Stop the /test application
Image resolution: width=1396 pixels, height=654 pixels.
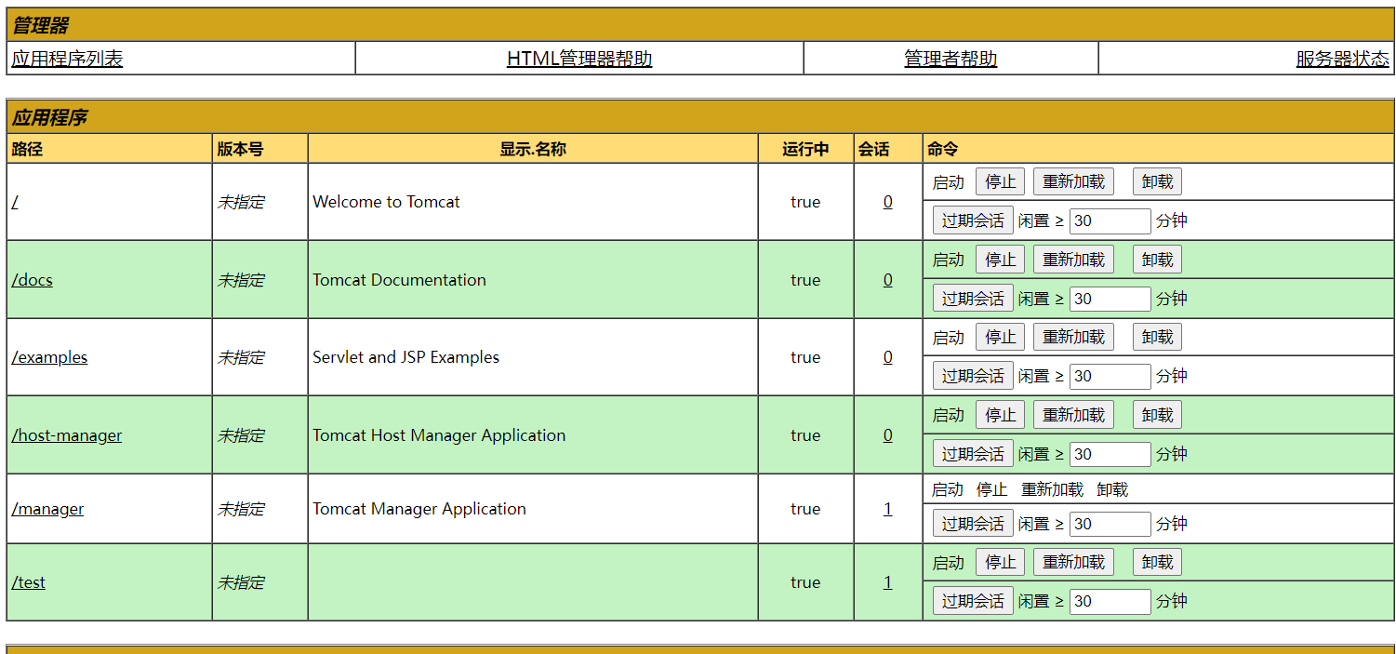click(1001, 562)
